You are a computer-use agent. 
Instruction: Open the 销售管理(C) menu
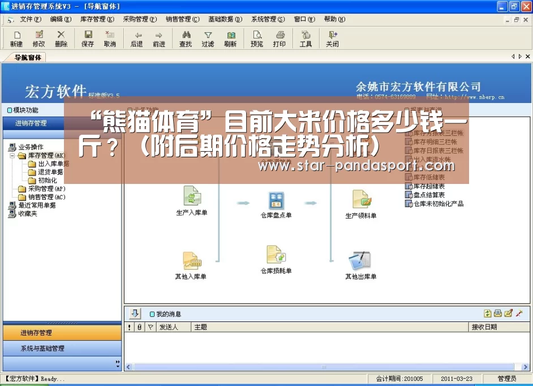click(183, 19)
